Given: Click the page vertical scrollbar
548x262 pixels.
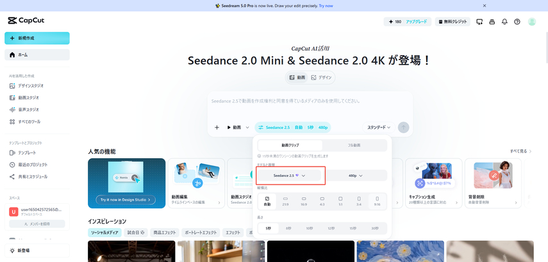Looking at the screenshot, I should pos(546,49).
